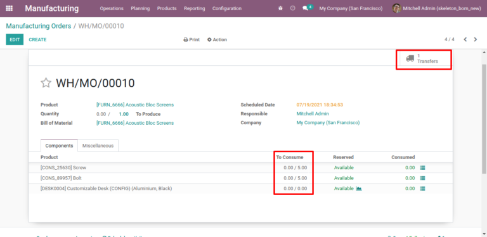Click forecast chart icon beside Available

tap(359, 188)
